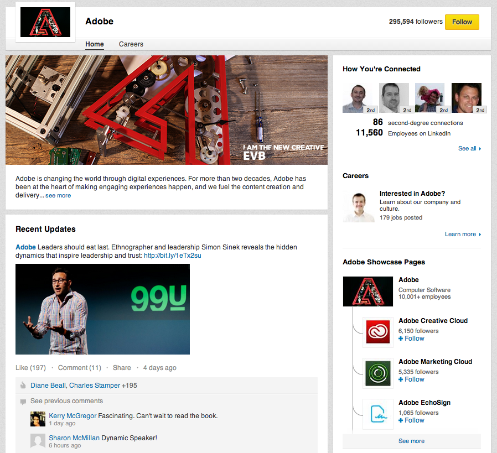
Task: Like the Simon Sinek update
Action: [30, 367]
